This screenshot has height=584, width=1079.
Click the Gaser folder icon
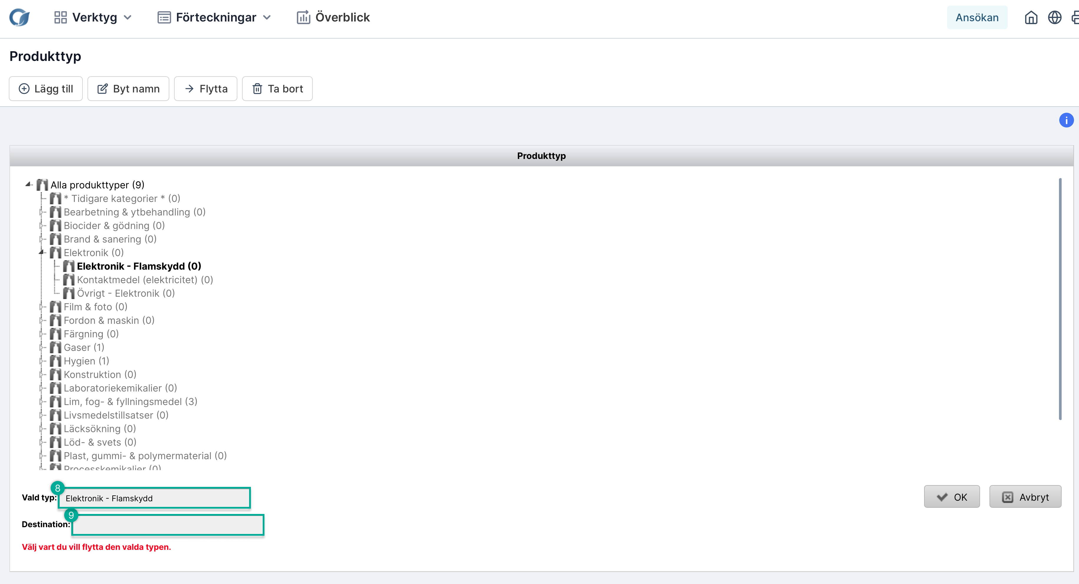(55, 347)
